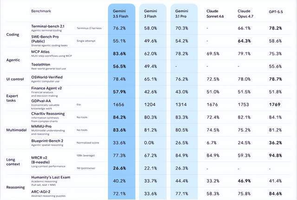The image size is (297, 200).
Task: Open the MCP Atlas benchmark row title
Action: point(40,52)
